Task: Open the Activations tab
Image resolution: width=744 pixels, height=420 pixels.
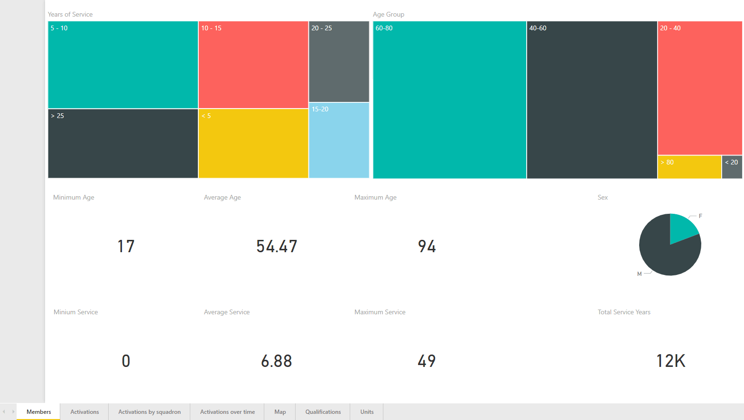Action: 84,411
